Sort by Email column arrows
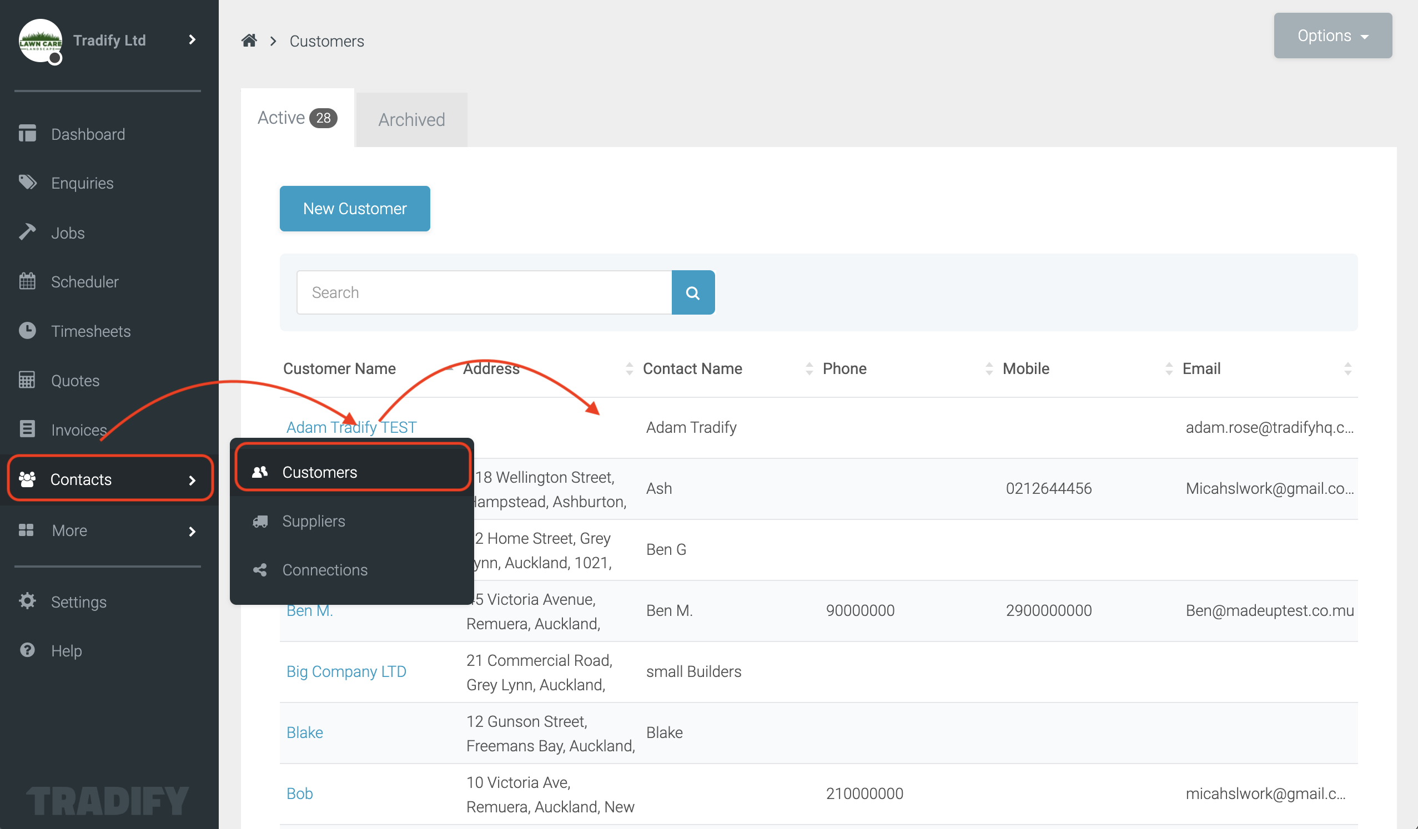This screenshot has width=1418, height=829. [1347, 368]
